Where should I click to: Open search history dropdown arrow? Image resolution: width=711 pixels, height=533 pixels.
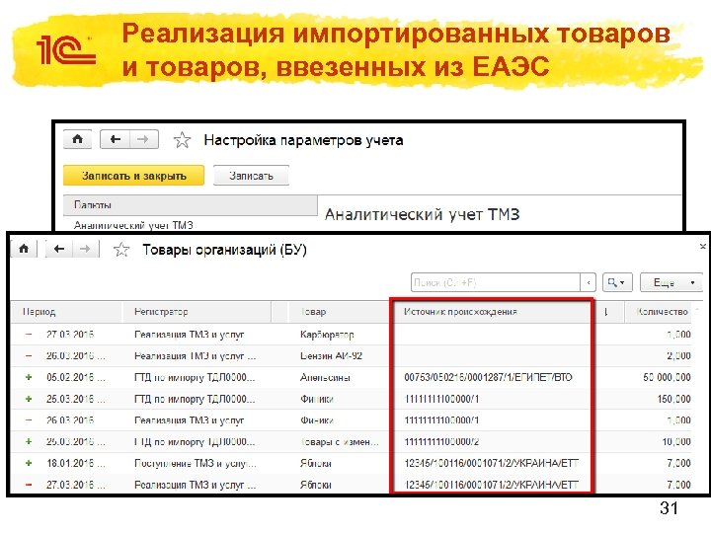point(588,282)
